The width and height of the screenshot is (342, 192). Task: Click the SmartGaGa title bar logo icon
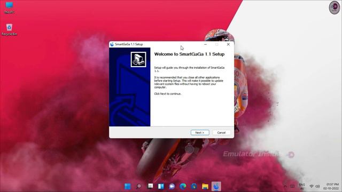[x=112, y=44]
